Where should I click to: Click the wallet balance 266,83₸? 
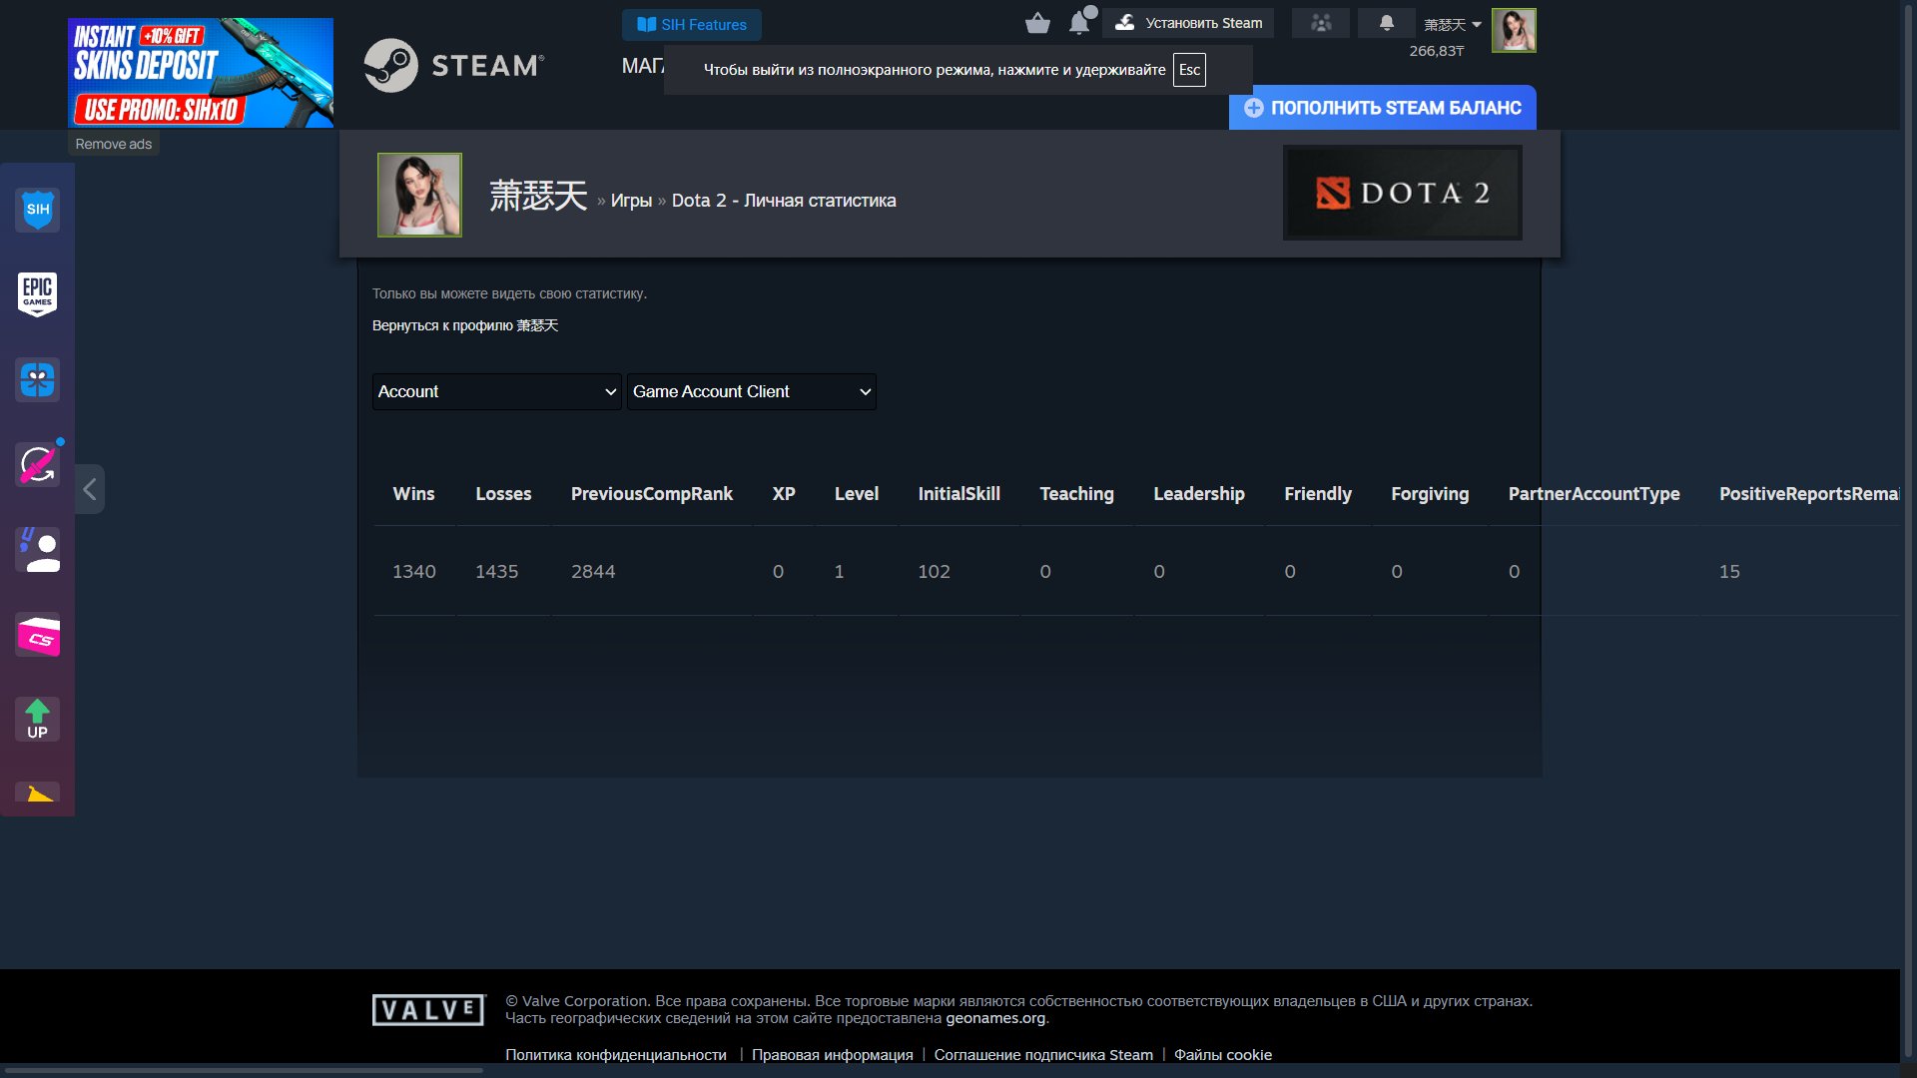tap(1436, 51)
